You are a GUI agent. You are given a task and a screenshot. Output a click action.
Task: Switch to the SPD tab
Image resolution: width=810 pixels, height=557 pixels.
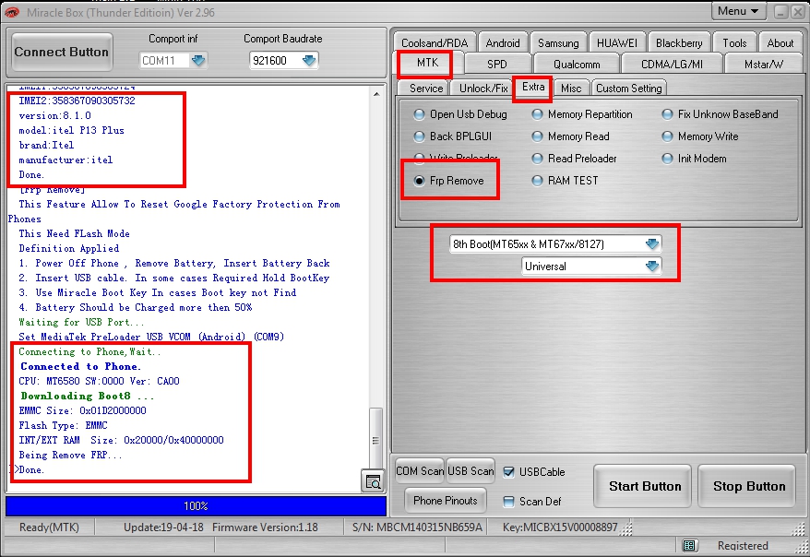(x=497, y=64)
